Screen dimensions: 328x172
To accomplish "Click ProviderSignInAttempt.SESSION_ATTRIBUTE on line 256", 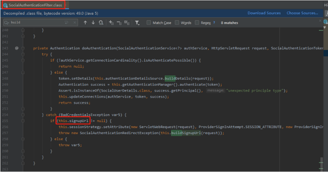I will 240,127.
